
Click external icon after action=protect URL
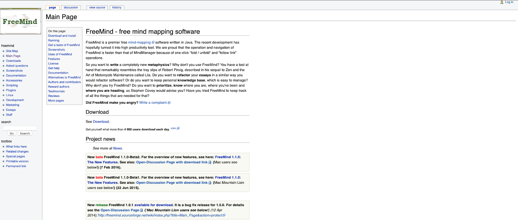224,215
